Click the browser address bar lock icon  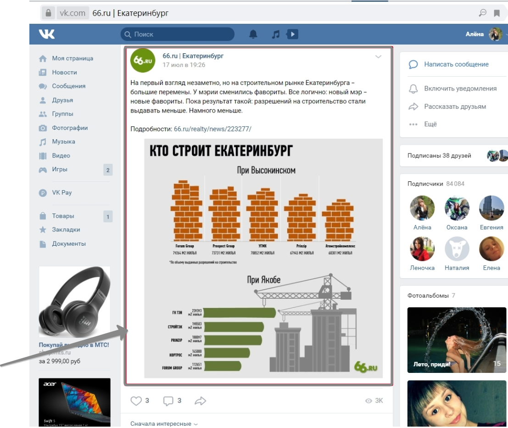pos(48,13)
